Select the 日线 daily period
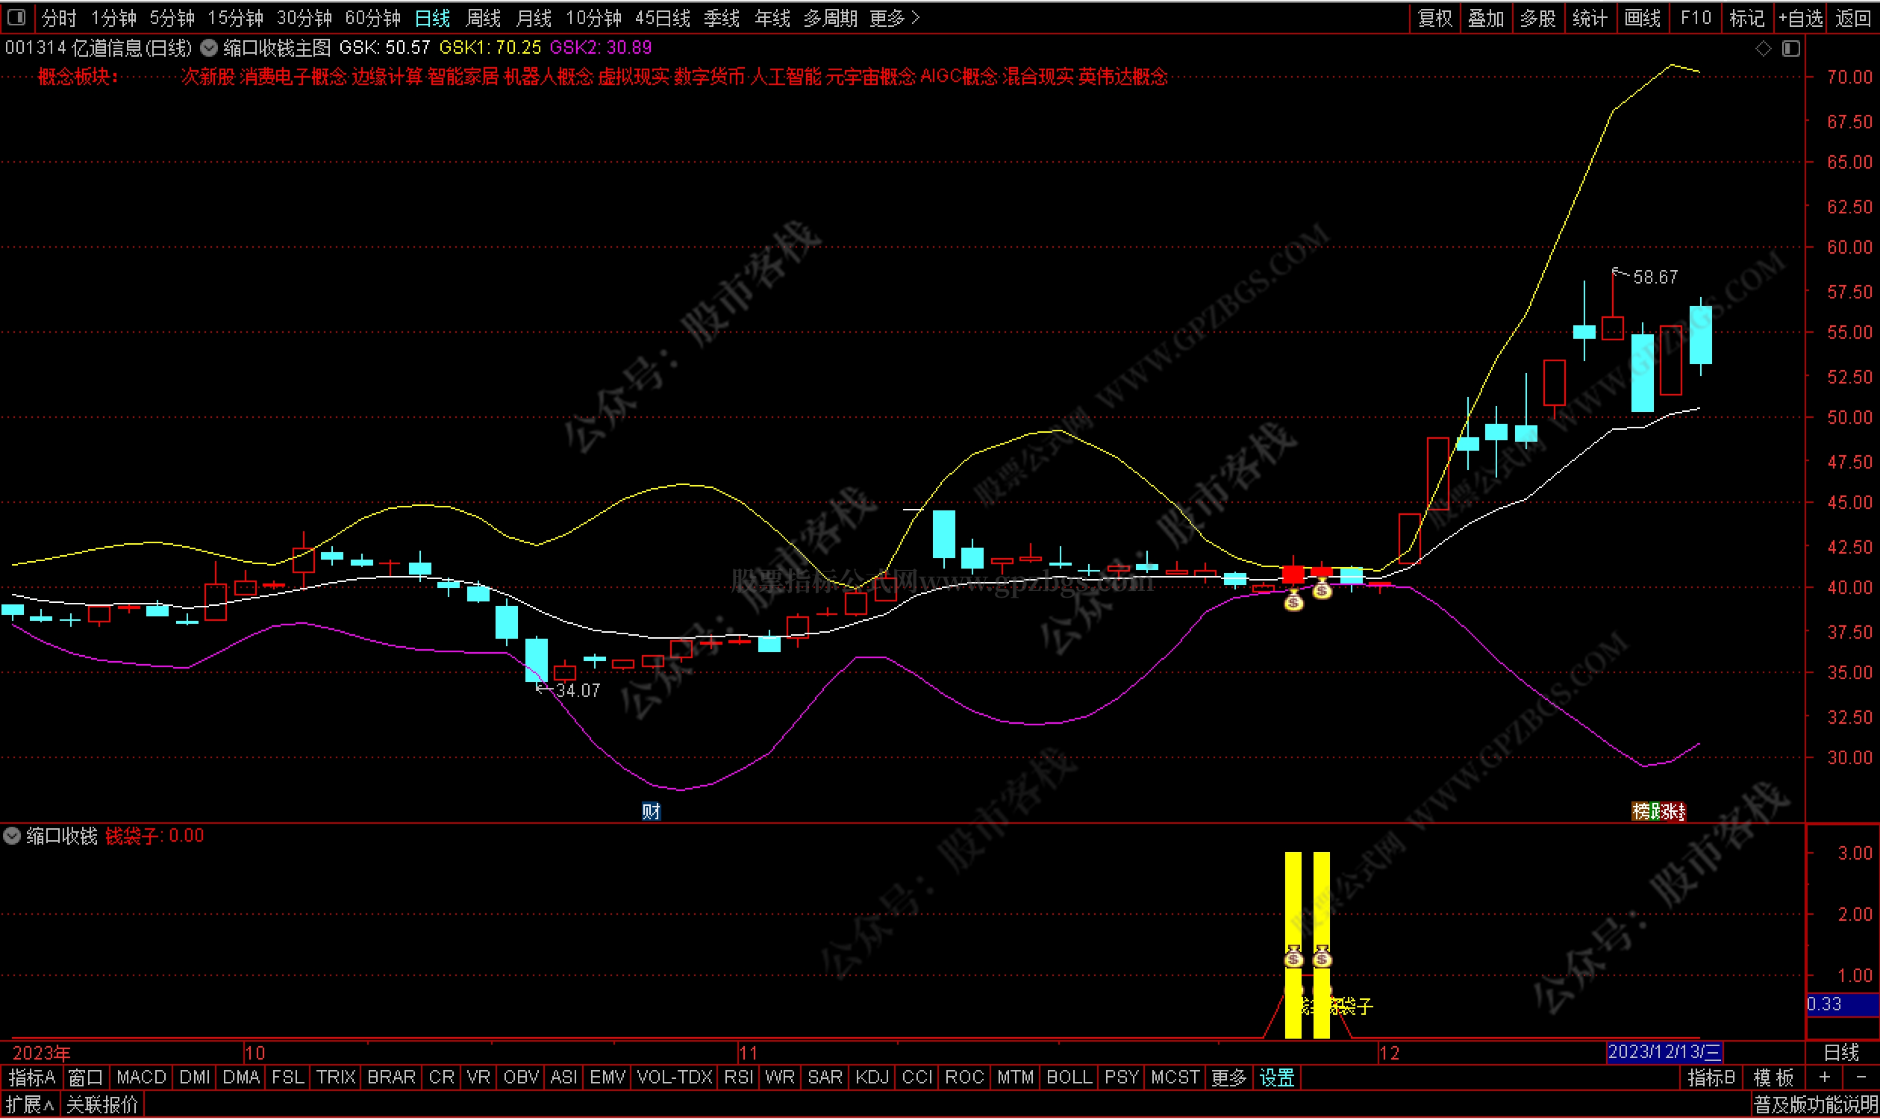Screen dimensions: 1880x1120 pos(432,18)
